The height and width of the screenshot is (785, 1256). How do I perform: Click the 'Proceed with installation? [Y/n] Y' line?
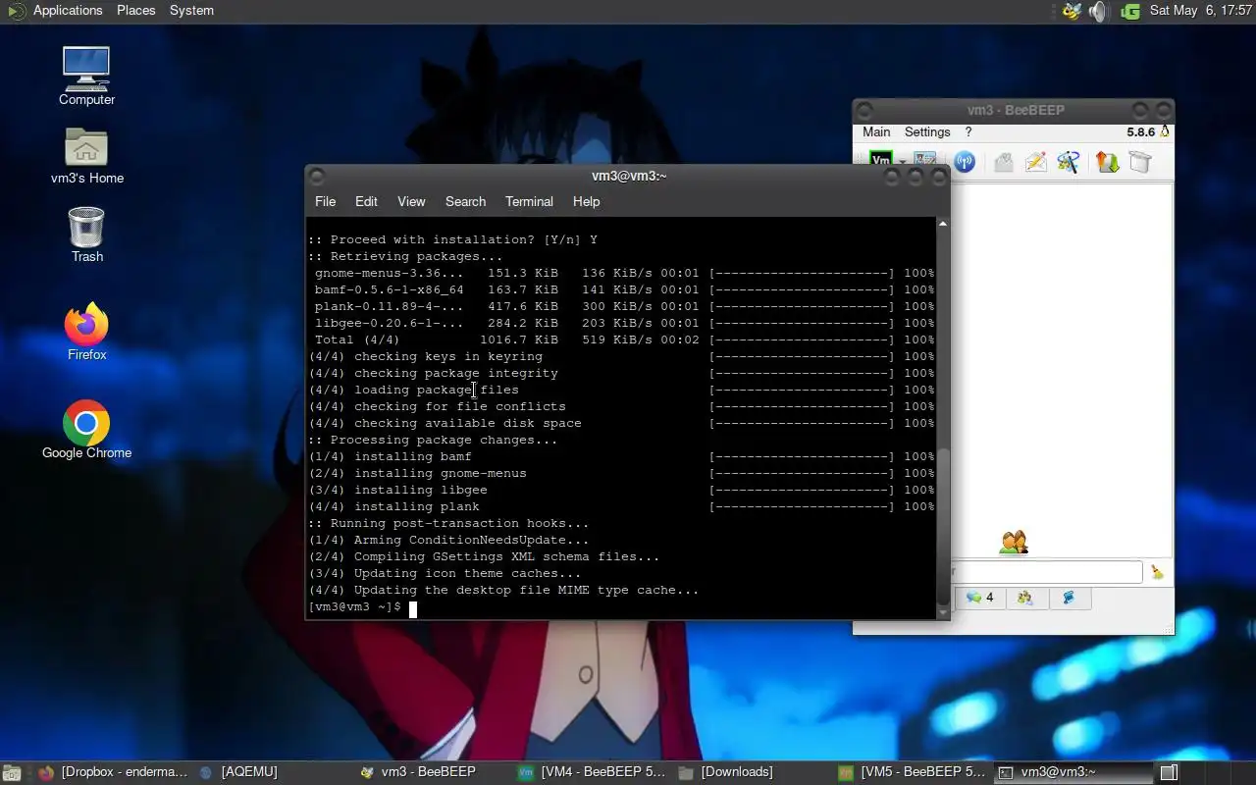coord(452,240)
